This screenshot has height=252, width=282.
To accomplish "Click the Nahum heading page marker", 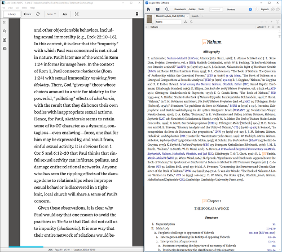I will (204, 42).
